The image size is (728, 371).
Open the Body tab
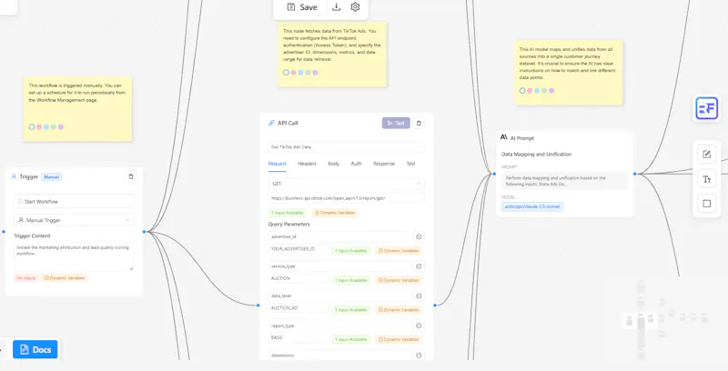click(333, 164)
